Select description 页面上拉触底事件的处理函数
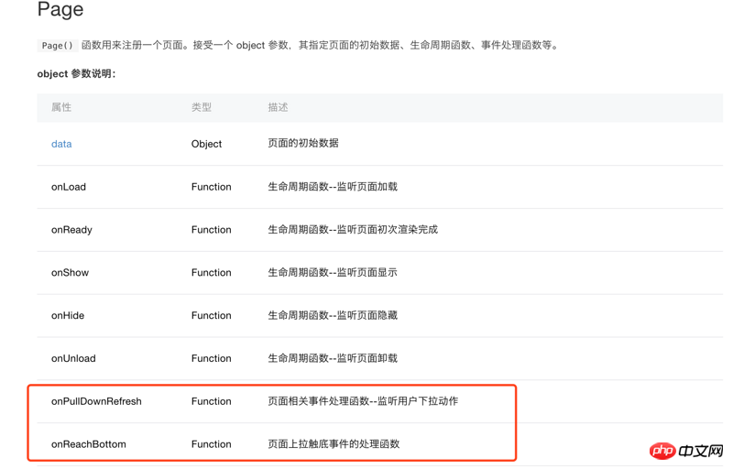This screenshot has width=733, height=469. [334, 443]
